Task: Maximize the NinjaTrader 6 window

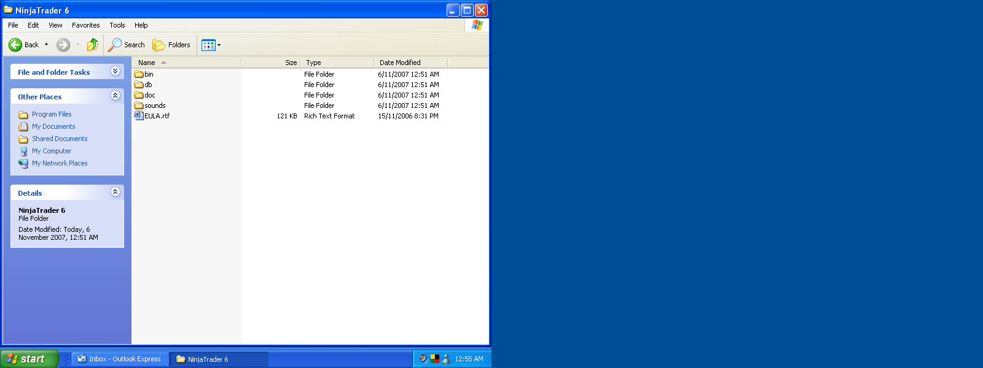Action: (x=467, y=10)
